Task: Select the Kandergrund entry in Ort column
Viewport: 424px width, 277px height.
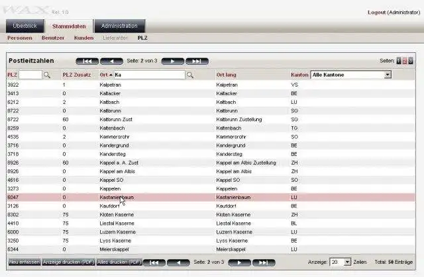Action: (114, 145)
